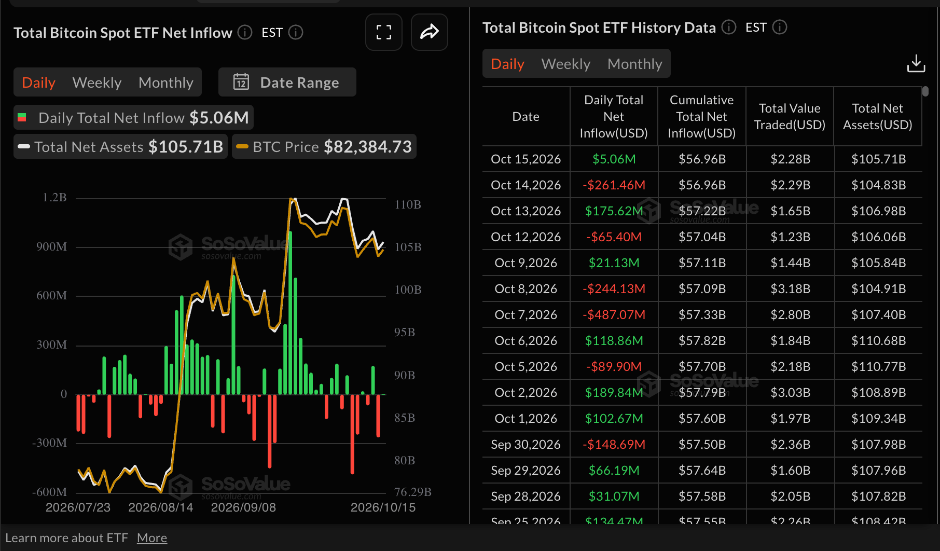Click the Date column header
Image resolution: width=940 pixels, height=551 pixels.
coord(526,116)
